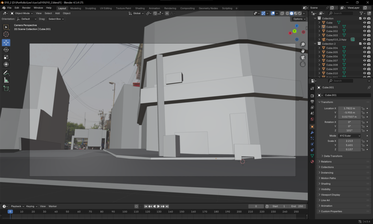This screenshot has width=373, height=224.
Task: Click the Location X value field
Action: coord(349,108)
